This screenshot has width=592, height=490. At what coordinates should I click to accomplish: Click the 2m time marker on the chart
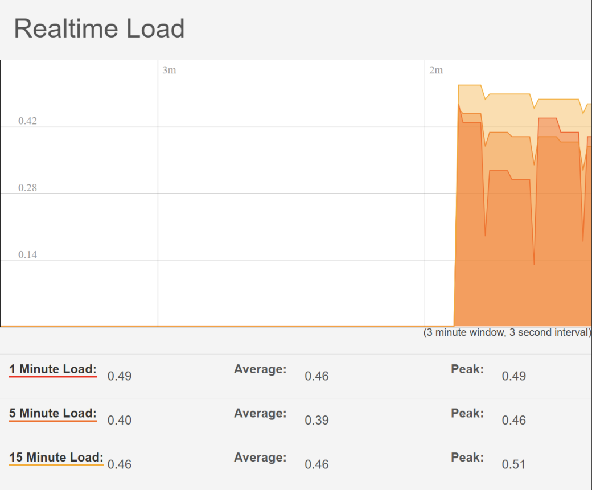click(435, 70)
